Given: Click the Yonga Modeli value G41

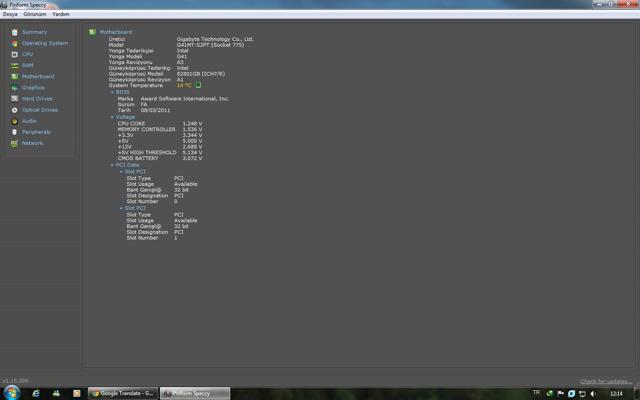Looking at the screenshot, I should pyautogui.click(x=182, y=56).
